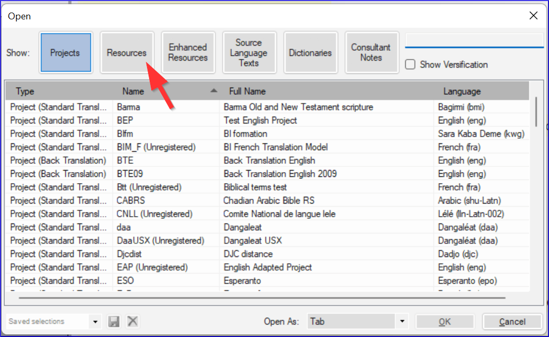Expand the Saved selections dropdown
Viewport: 549px width, 337px height.
95,321
